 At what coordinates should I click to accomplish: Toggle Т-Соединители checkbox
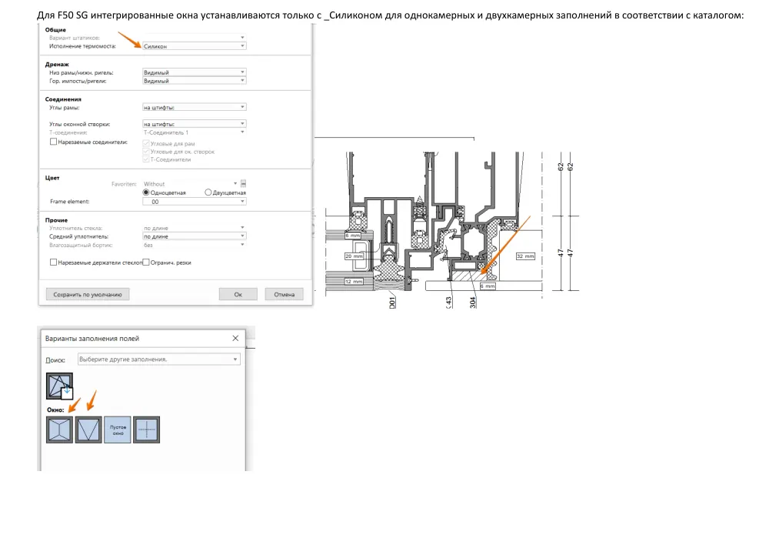pos(145,159)
